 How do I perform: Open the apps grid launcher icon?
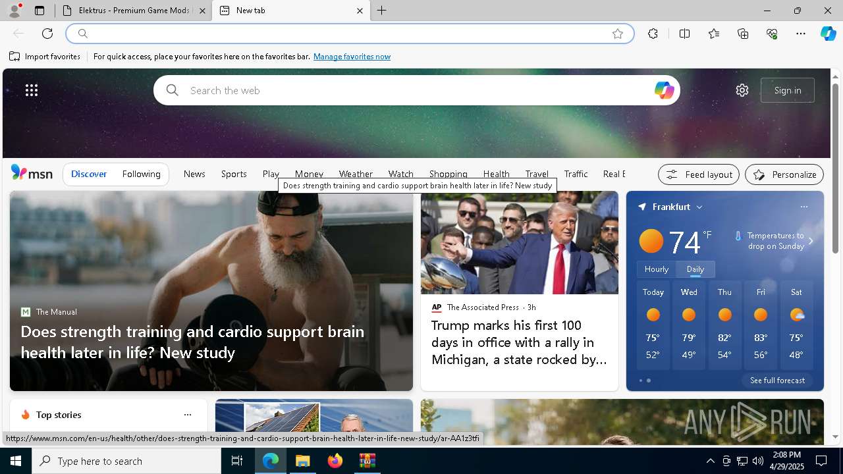(32, 90)
